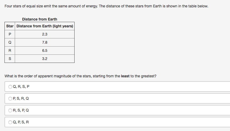Click the answer text 'Q, R, S, P'
230x131 pixels.
(21, 87)
